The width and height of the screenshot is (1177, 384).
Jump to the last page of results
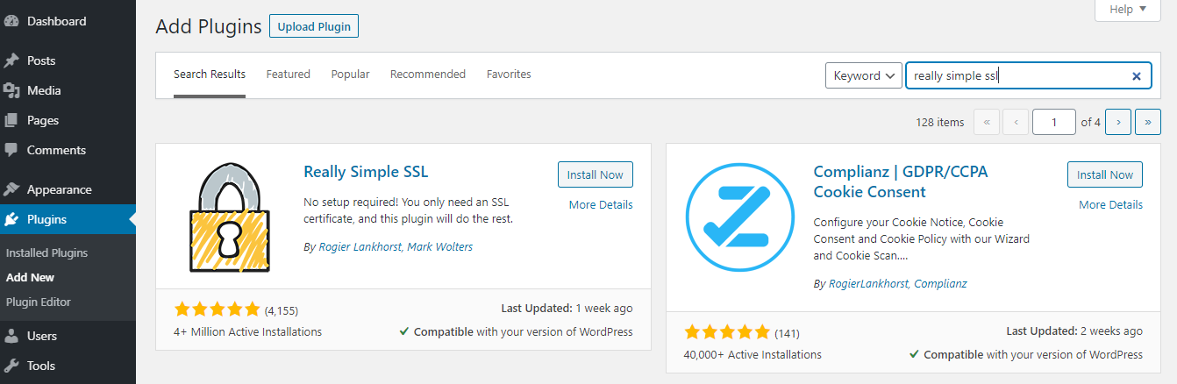(x=1148, y=123)
